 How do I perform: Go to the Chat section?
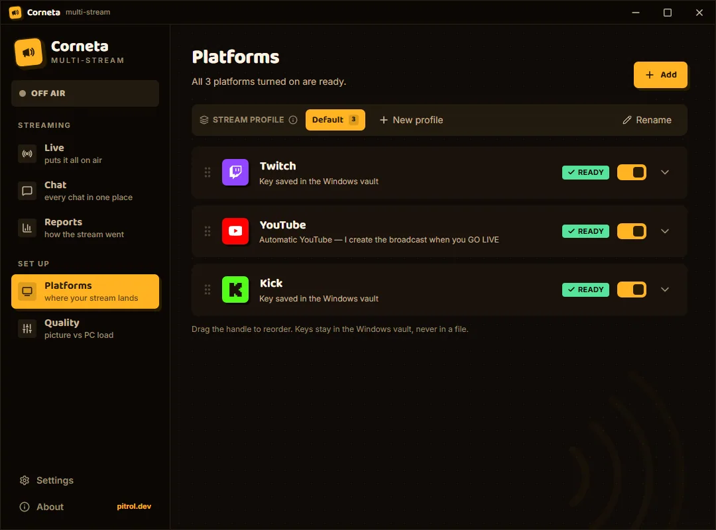click(85, 191)
